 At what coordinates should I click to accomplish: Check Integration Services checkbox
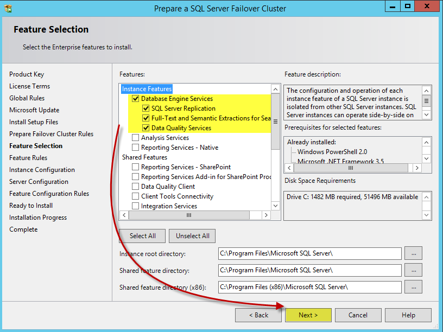coord(136,206)
